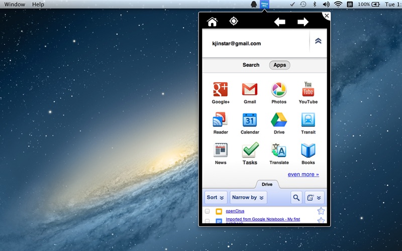Image resolution: width=402 pixels, height=251 pixels.
Task: Select the Apps tab
Action: click(x=280, y=65)
